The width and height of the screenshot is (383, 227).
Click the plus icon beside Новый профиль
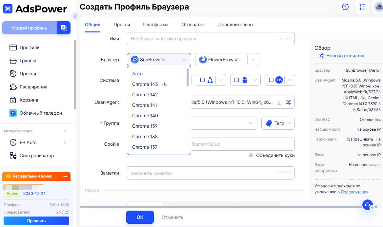pos(64,28)
